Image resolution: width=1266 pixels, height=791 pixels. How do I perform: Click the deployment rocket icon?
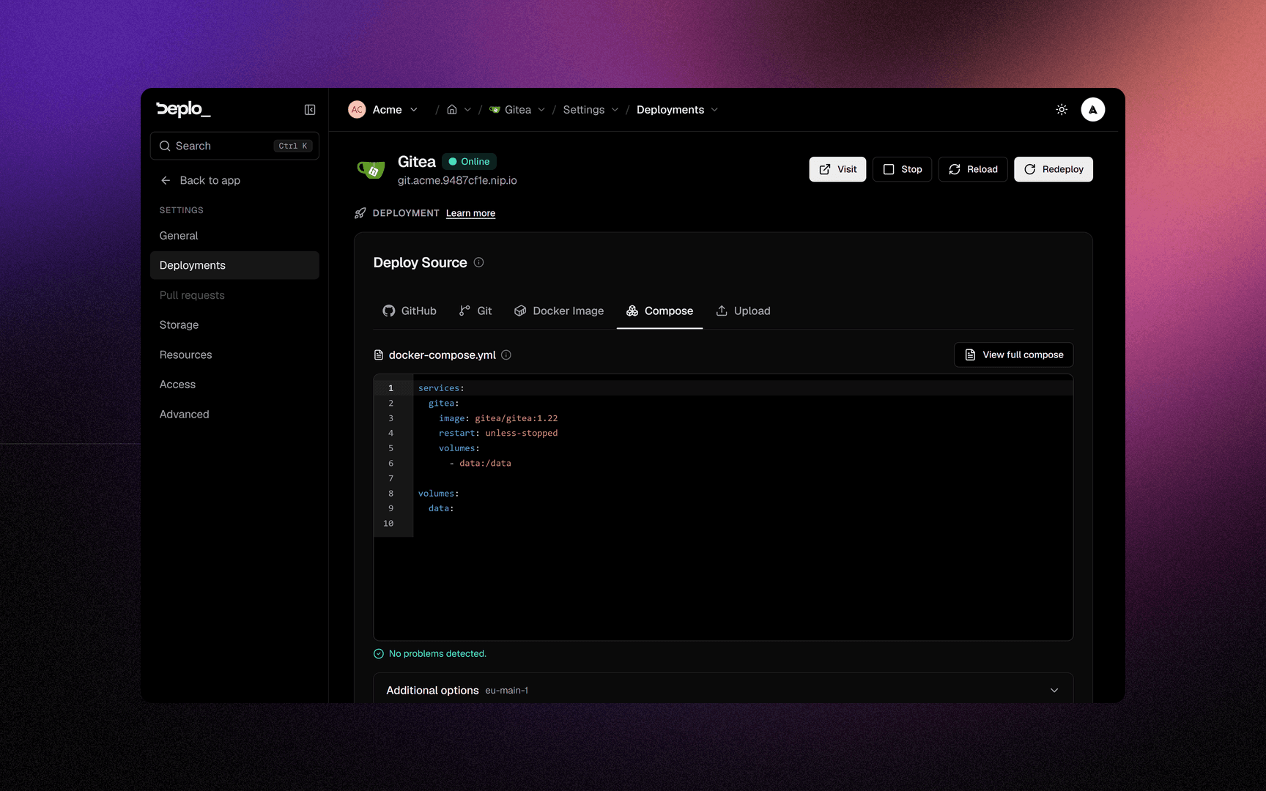click(360, 213)
